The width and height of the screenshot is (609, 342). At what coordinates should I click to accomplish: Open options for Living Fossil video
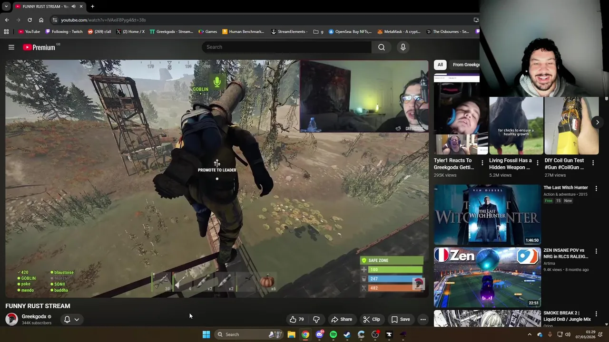coord(538,163)
